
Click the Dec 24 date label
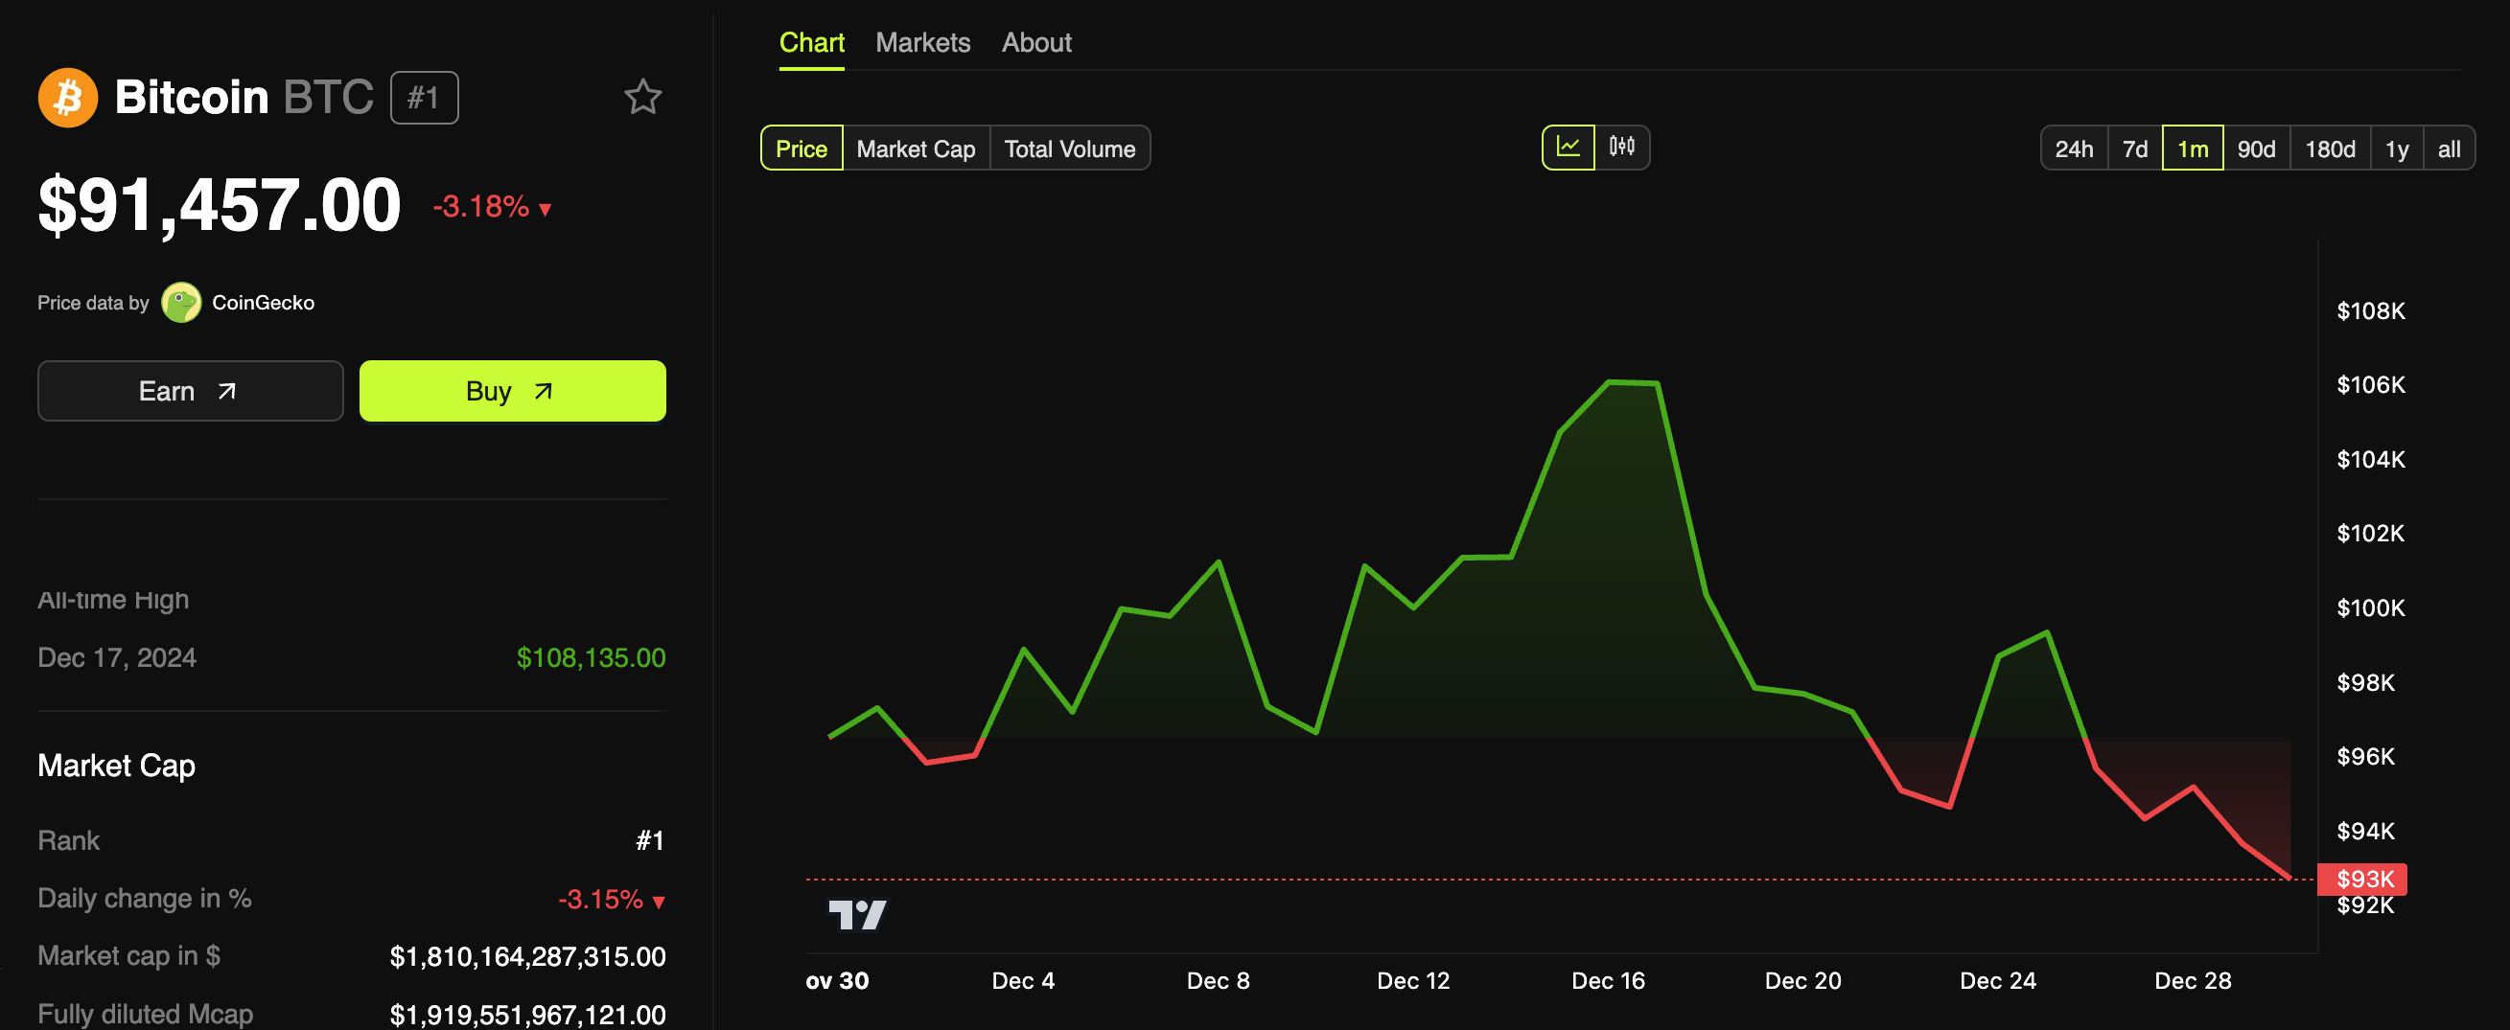tap(1997, 980)
